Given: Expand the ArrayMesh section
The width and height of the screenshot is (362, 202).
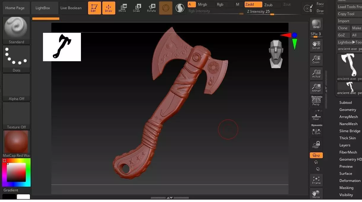Looking at the screenshot, I should click(349, 117).
